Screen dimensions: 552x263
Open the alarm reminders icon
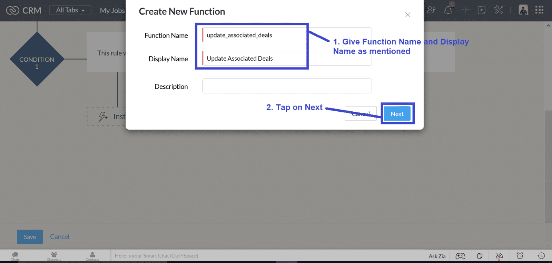pyautogui.click(x=520, y=256)
